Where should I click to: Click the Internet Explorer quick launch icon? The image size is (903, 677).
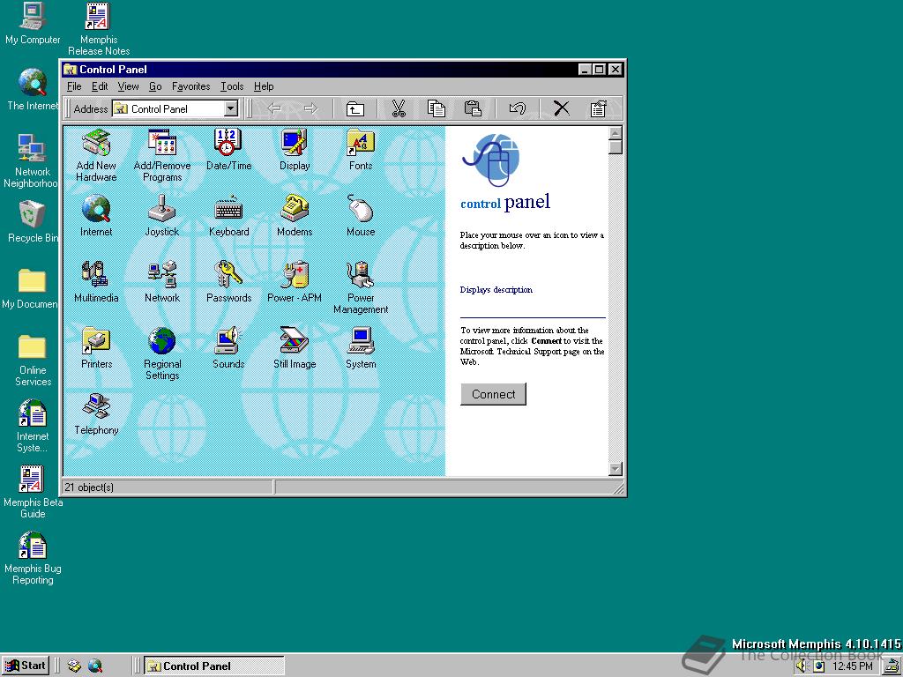click(x=95, y=666)
